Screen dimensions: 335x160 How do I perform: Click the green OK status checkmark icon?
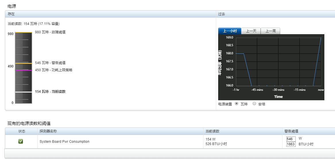[21, 141]
